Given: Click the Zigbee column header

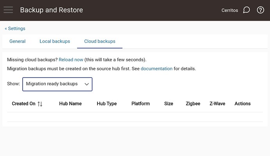Looking at the screenshot, I should (193, 104).
